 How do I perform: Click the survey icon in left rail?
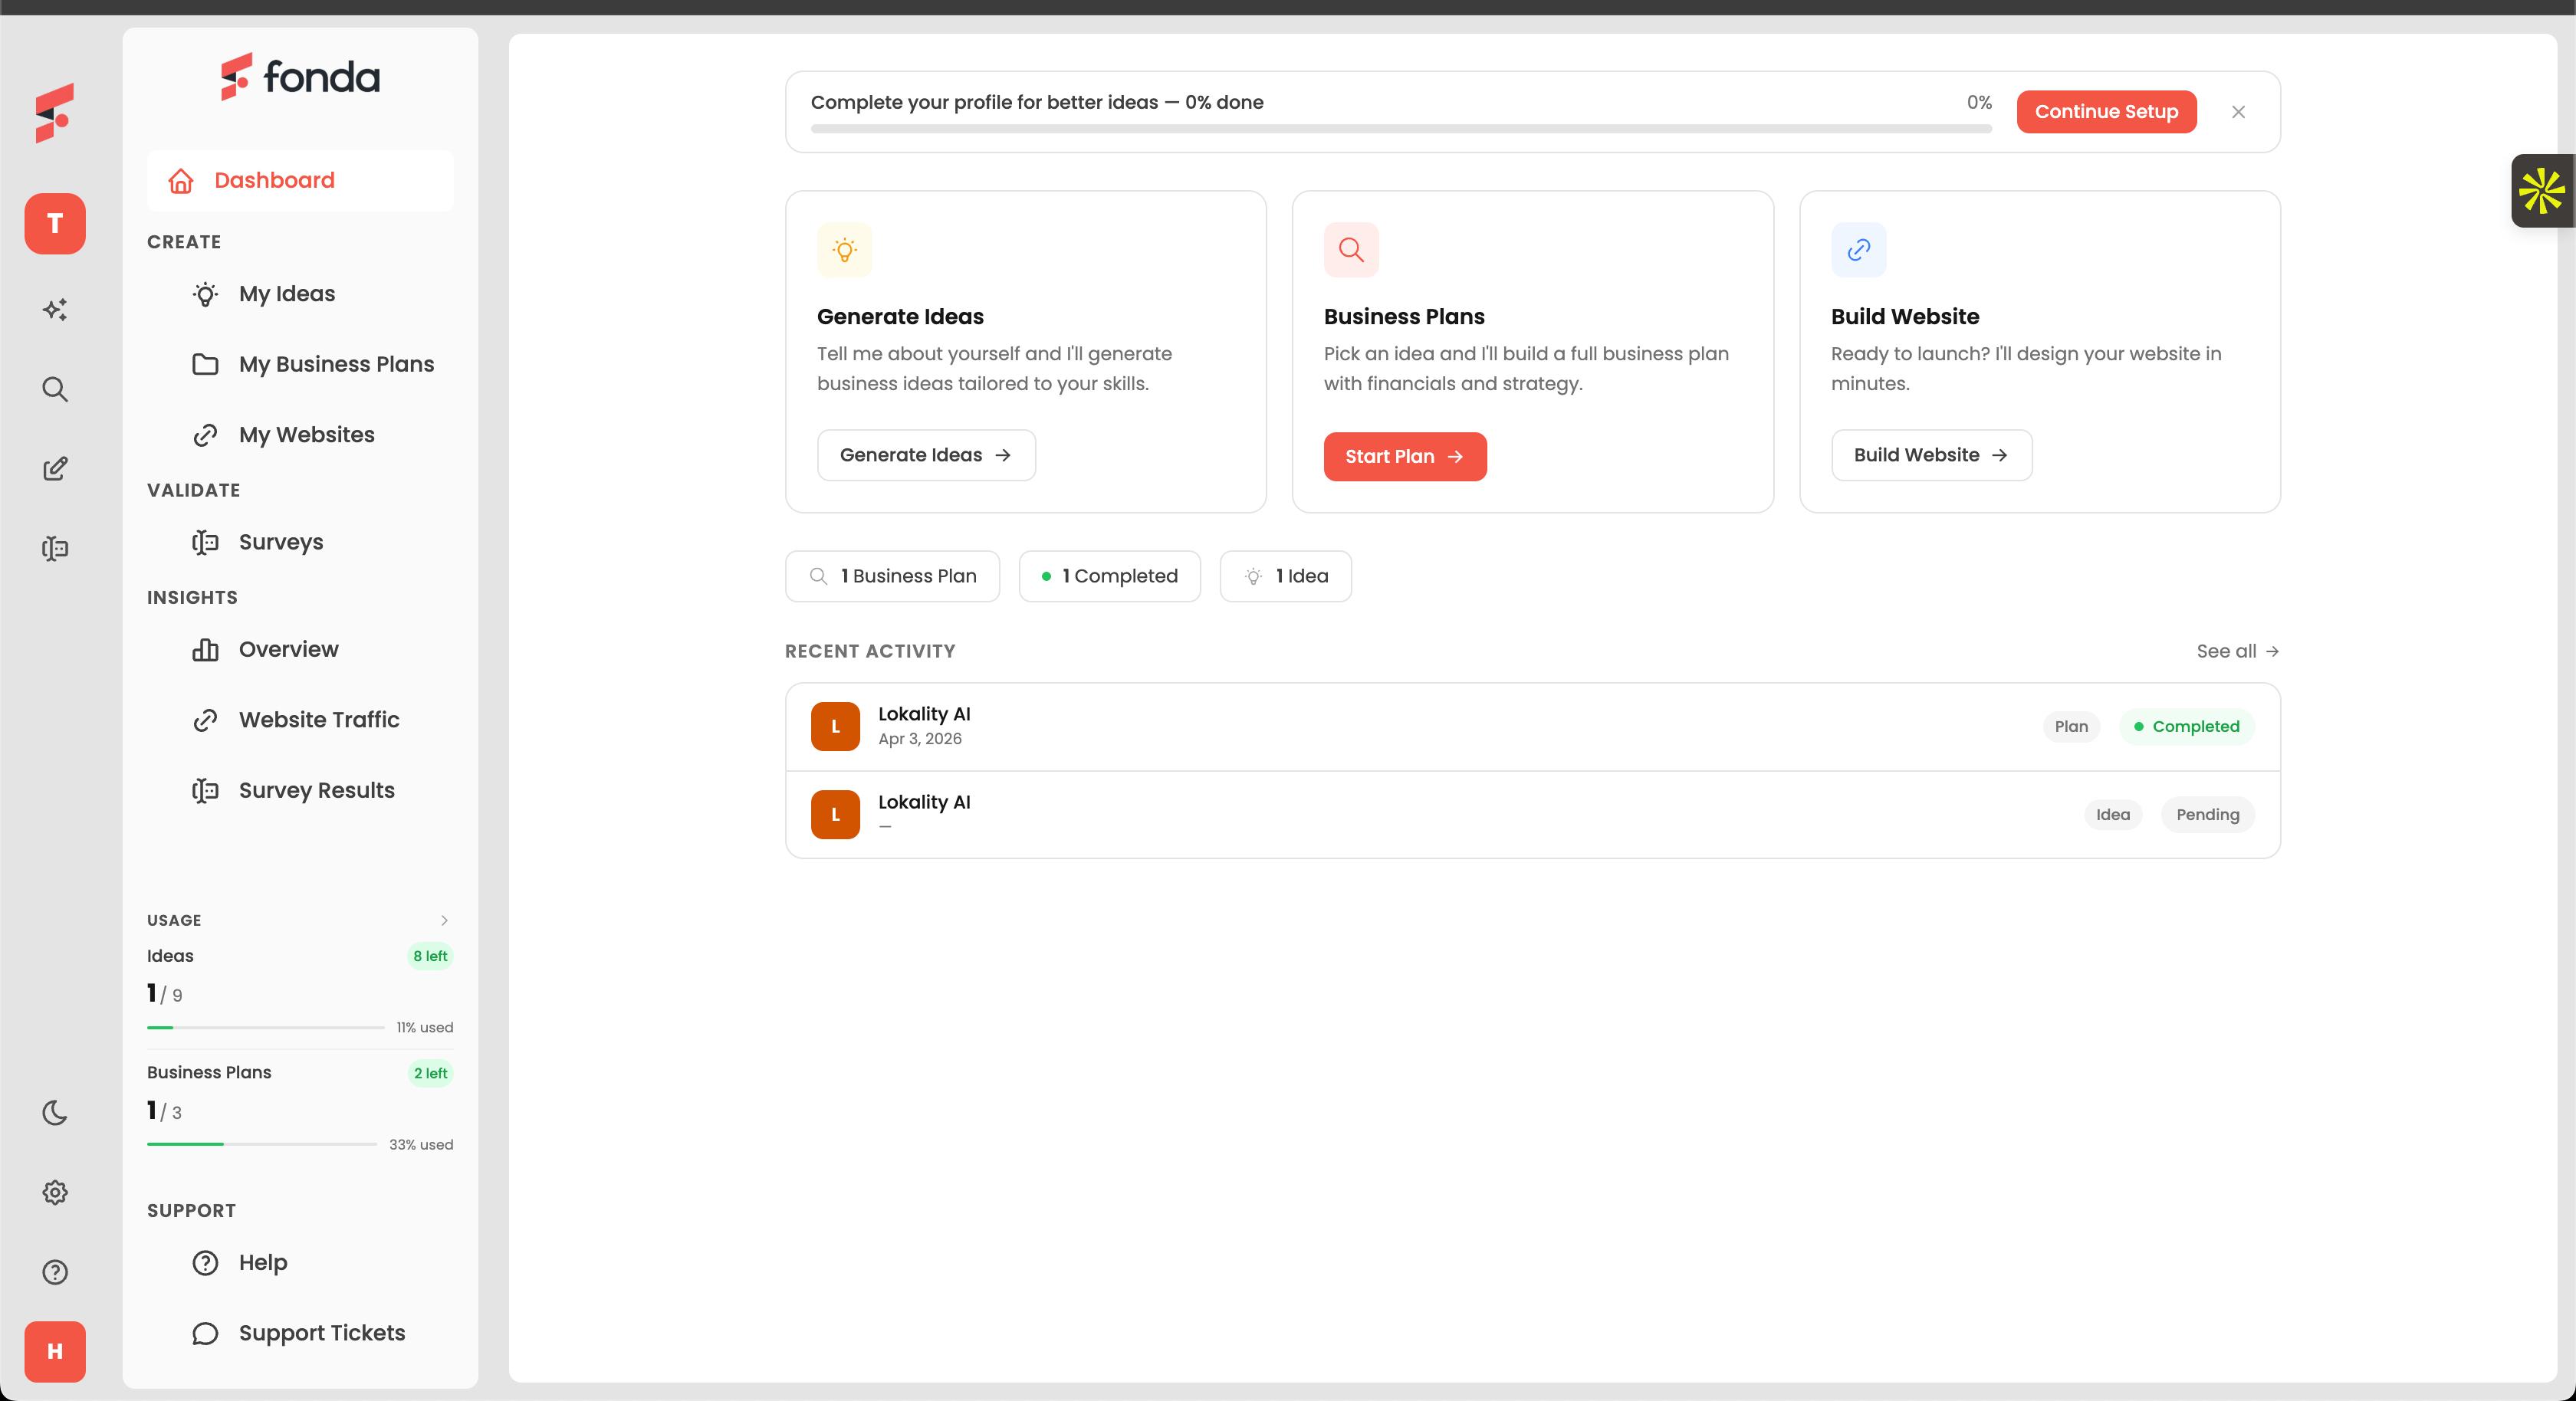(x=55, y=548)
